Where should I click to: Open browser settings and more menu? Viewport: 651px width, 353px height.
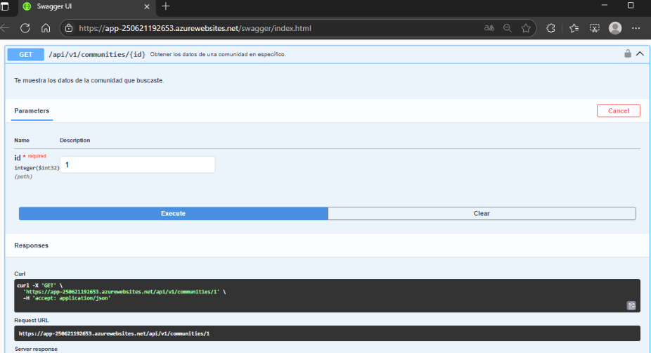click(636, 28)
